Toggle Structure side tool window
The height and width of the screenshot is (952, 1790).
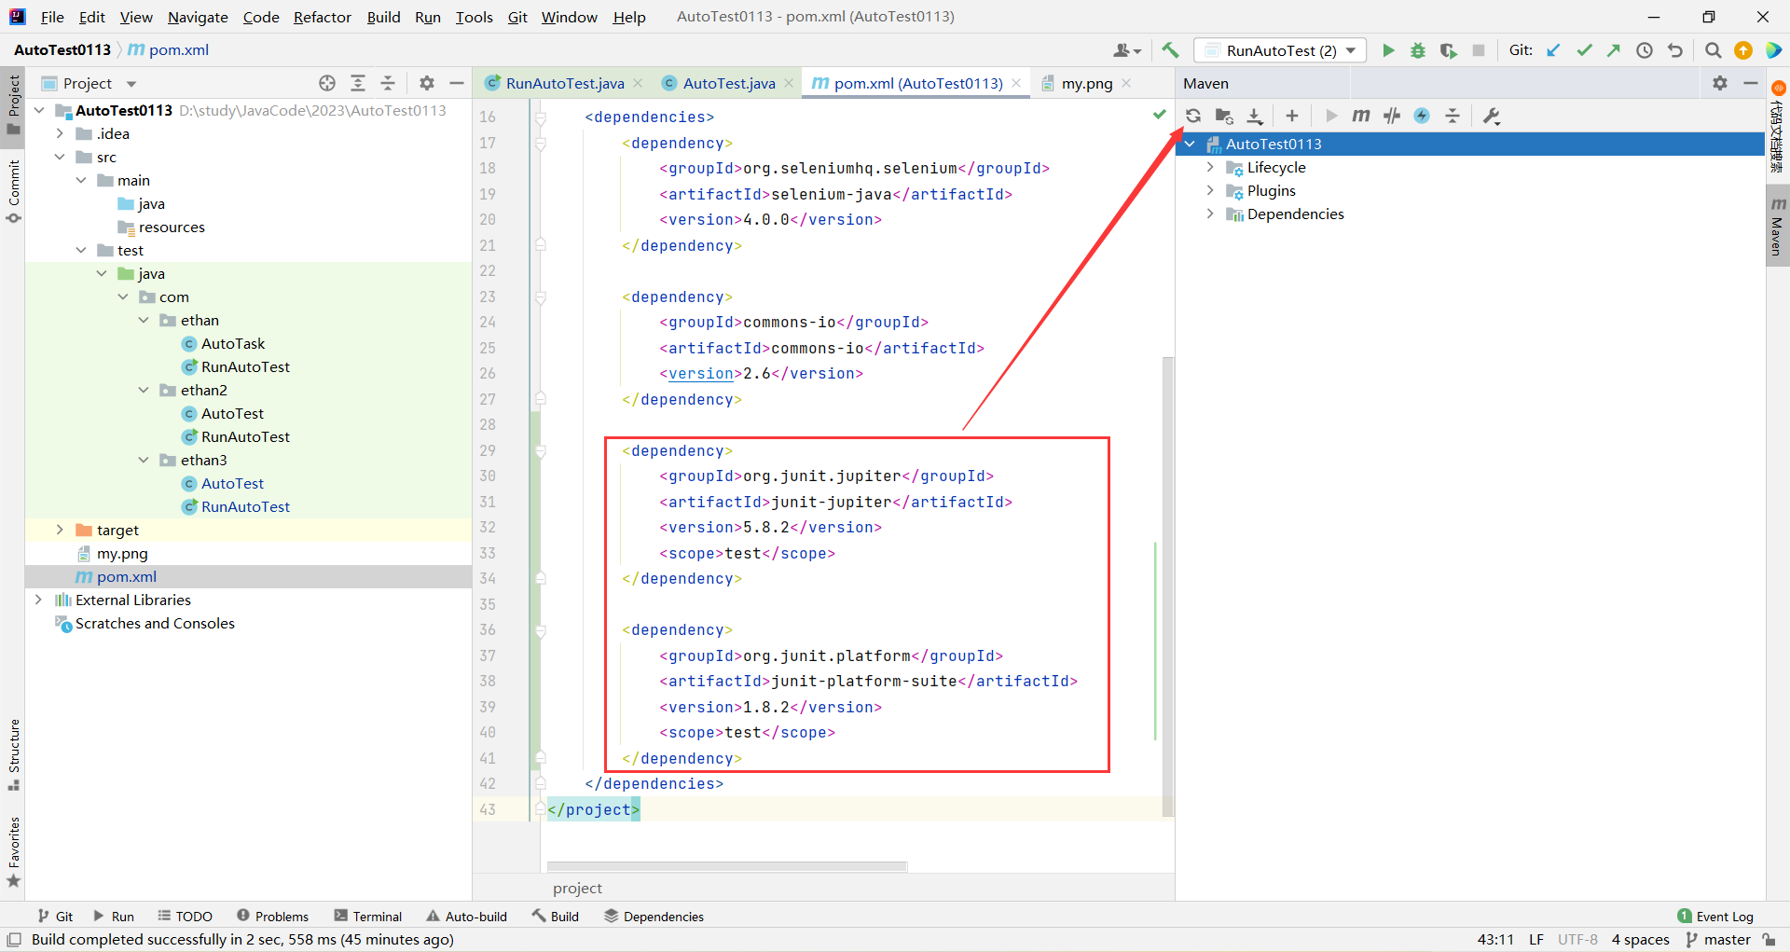point(13,753)
